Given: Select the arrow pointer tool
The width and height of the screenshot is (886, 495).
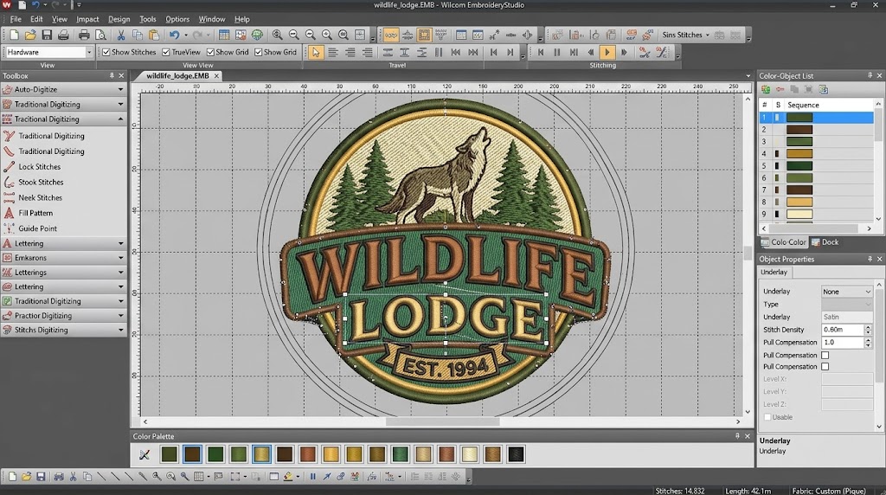Looking at the screenshot, I should pos(315,52).
